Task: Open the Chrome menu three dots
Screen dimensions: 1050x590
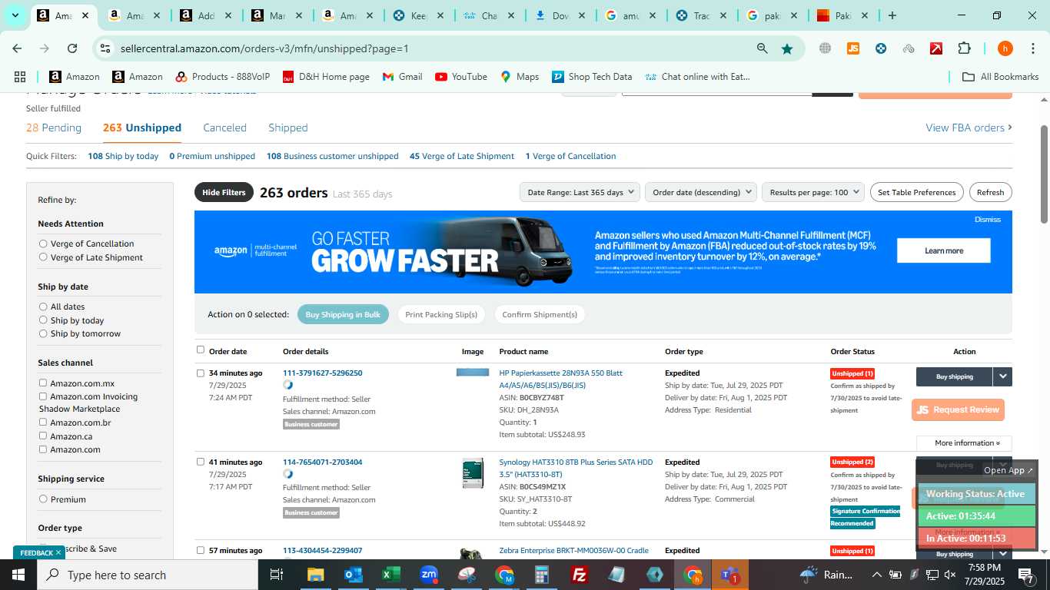Action: [1032, 48]
